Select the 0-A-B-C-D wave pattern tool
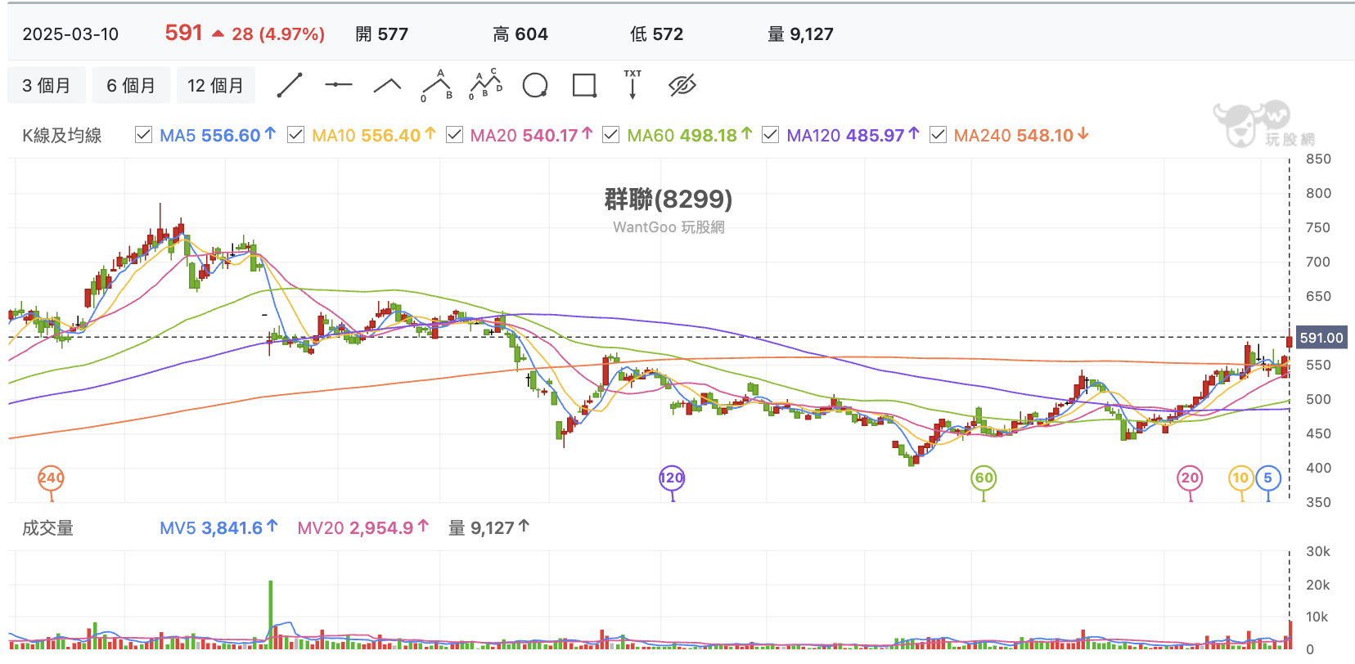 pos(486,85)
